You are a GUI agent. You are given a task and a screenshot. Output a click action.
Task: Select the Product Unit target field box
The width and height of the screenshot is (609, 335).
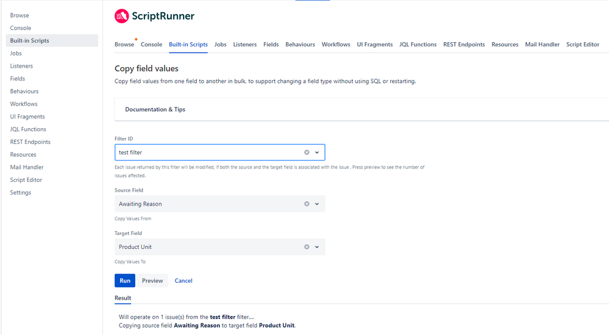click(x=220, y=247)
